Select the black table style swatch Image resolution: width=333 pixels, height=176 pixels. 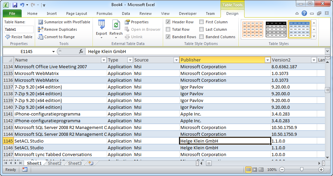(276, 29)
